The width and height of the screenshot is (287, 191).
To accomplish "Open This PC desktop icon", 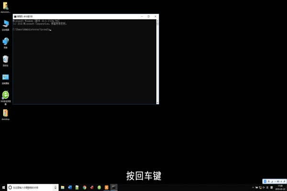I will [6, 23].
